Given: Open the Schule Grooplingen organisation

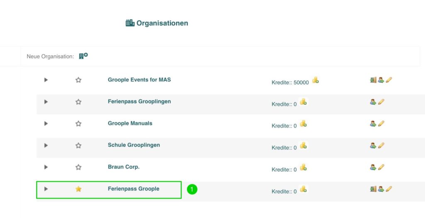Looking at the screenshot, I should (134, 145).
